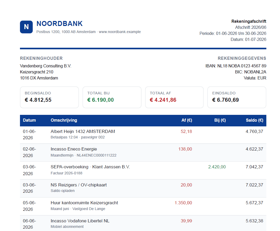This screenshot has height=231, width=280.
Task: Click the REKENINGHOUDER section label
Action: (x=41, y=58)
